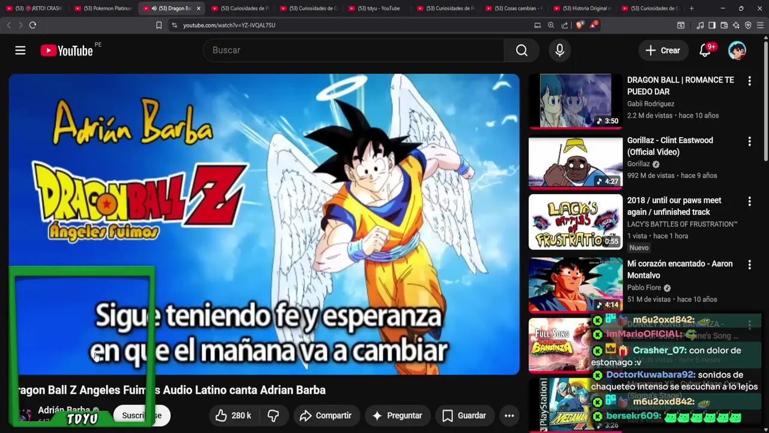
Task: Click the address bar URL
Action: click(x=229, y=25)
